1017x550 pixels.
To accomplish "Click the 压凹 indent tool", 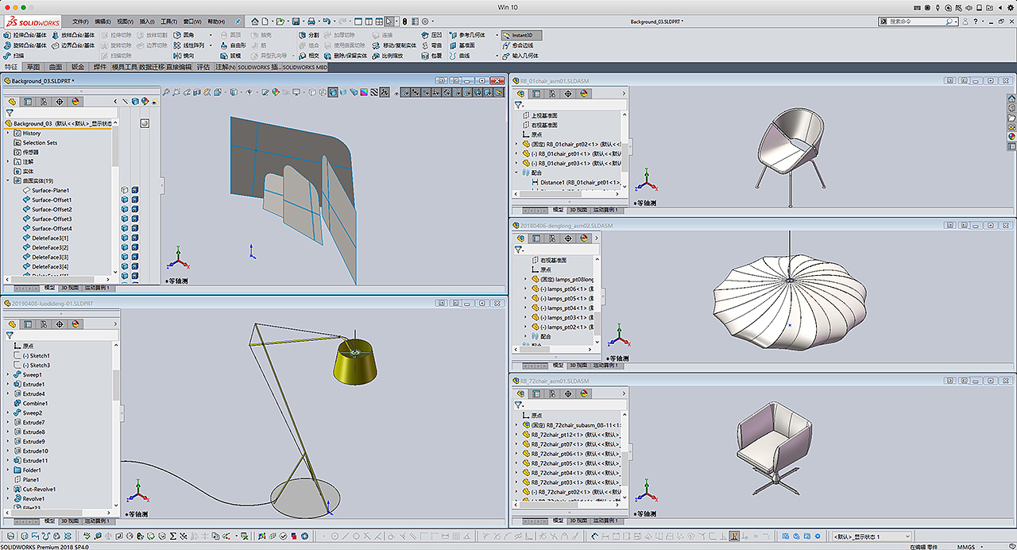I will [431, 35].
